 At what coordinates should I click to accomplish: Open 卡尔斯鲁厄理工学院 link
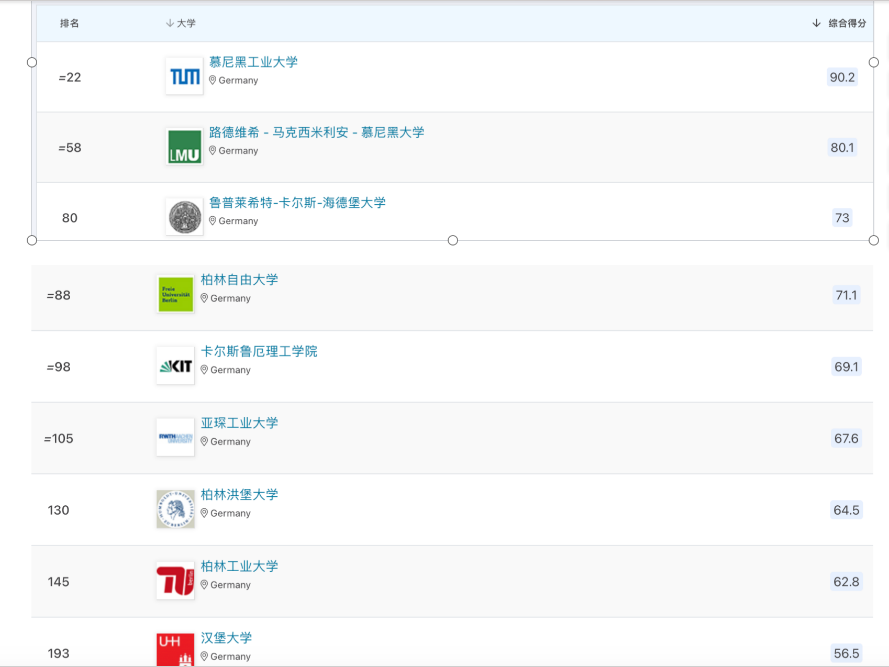(x=259, y=351)
